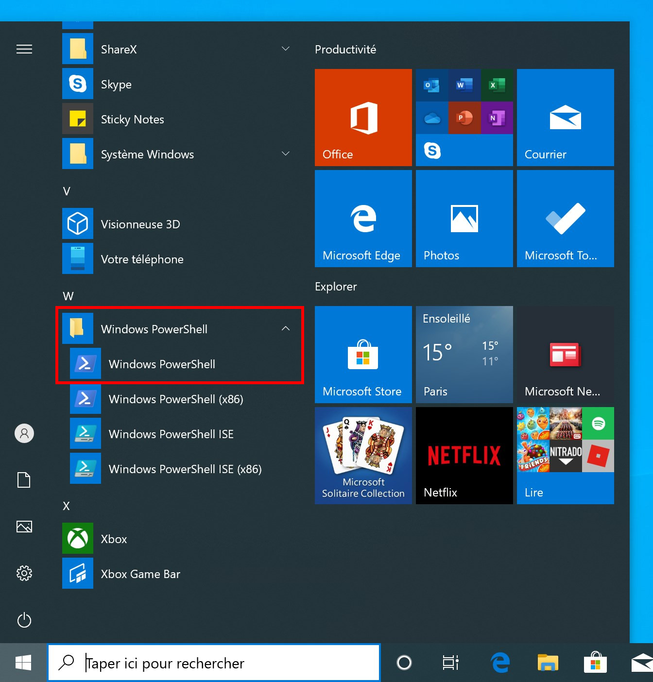Viewport: 653px width, 682px height.
Task: Launch Windows PowerShell (x86) icon
Action: click(x=86, y=398)
